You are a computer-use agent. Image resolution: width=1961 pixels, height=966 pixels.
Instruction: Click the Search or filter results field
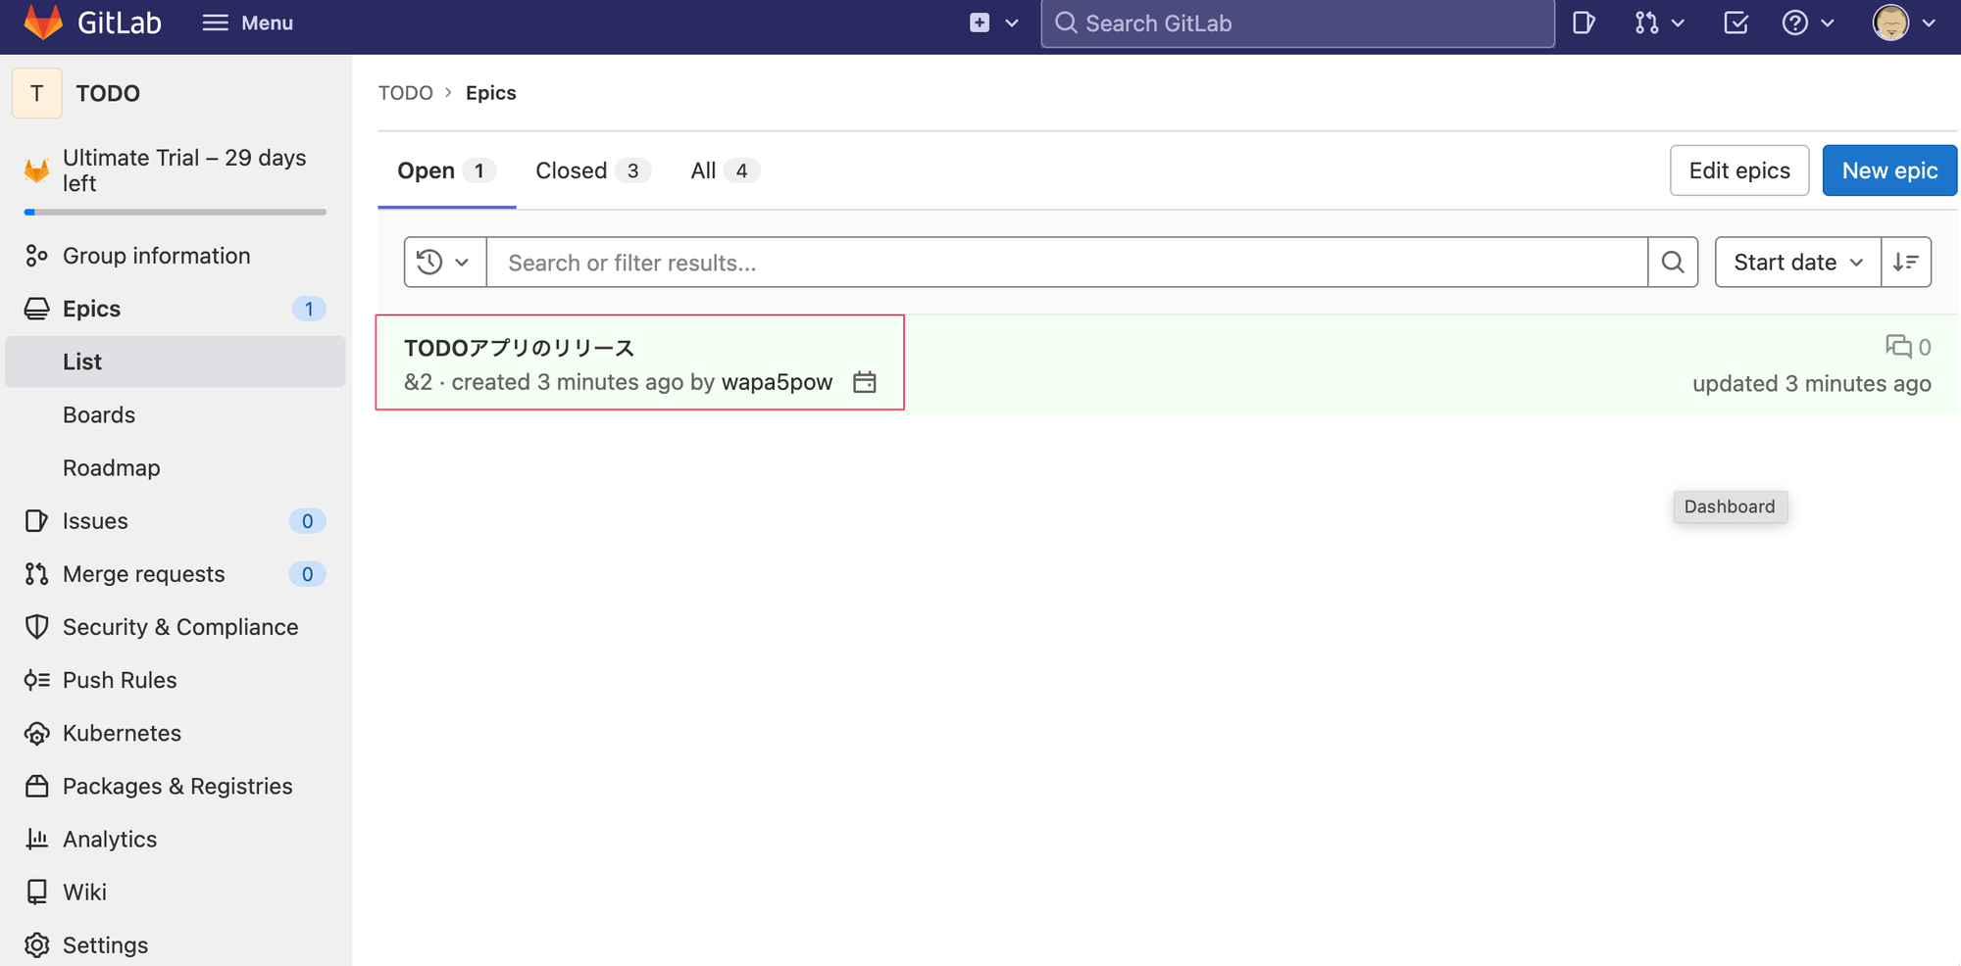tap(1066, 263)
